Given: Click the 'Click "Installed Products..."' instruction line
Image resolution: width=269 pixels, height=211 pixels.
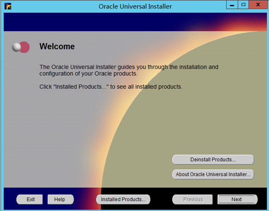Looking at the screenshot, I should tap(111, 87).
